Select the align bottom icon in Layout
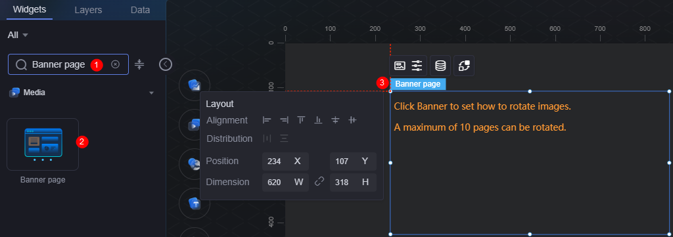Screen dimensions: 673x237 (318, 120)
